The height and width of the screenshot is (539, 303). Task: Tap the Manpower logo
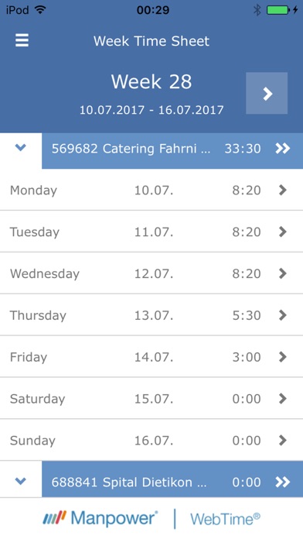100,518
